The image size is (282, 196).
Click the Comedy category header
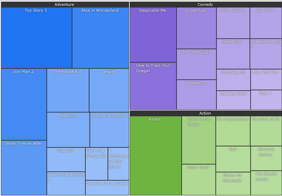(x=206, y=4)
